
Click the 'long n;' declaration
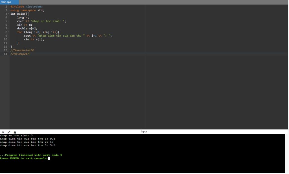[23, 17]
